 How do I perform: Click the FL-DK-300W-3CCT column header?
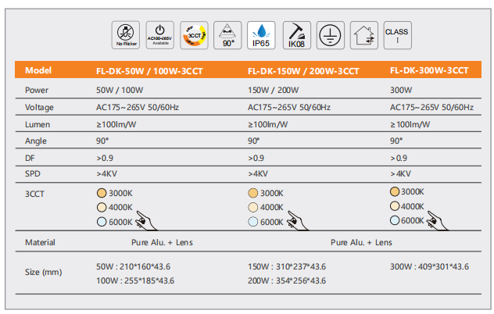(x=429, y=70)
